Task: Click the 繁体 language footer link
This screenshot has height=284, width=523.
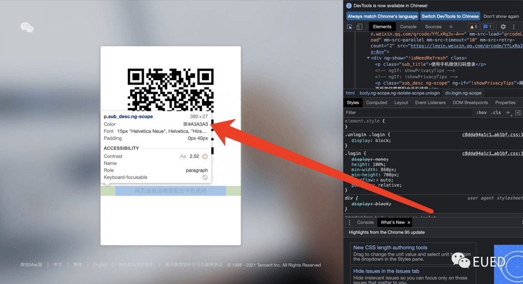Action: click(77, 265)
